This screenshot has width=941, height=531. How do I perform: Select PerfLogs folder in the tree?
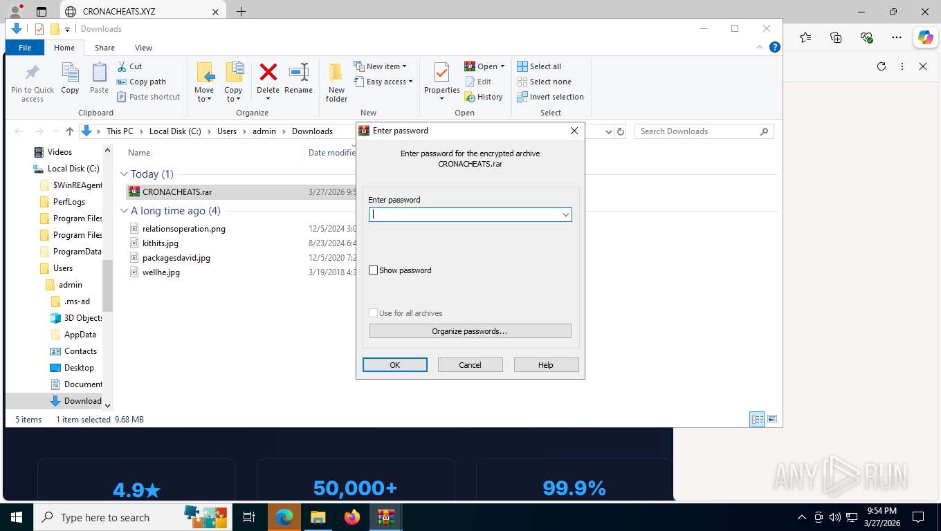[69, 202]
